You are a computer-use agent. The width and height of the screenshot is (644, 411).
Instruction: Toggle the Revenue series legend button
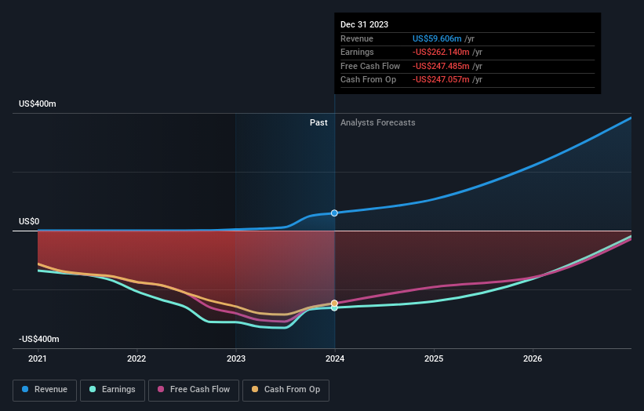click(45, 390)
